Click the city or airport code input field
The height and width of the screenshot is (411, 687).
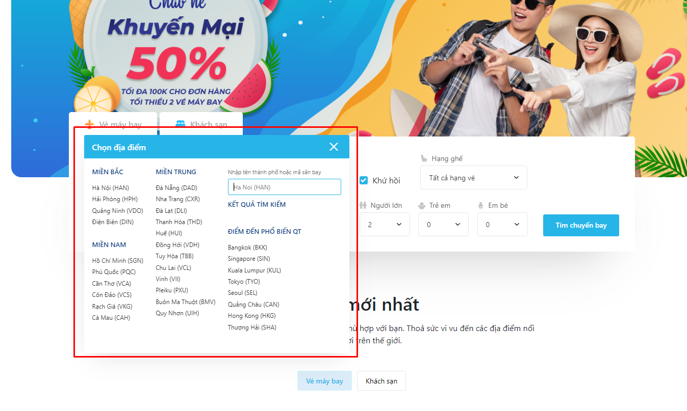coord(284,187)
